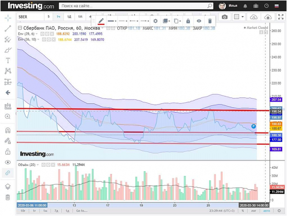This screenshot has height=216, width=287.
Task: Open visual order layers dropdown
Action: pyautogui.click(x=166, y=21)
